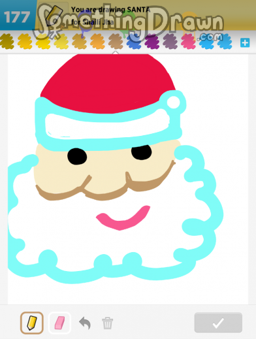
Task: Clear the drawing with the trash icon
Action: tap(108, 323)
